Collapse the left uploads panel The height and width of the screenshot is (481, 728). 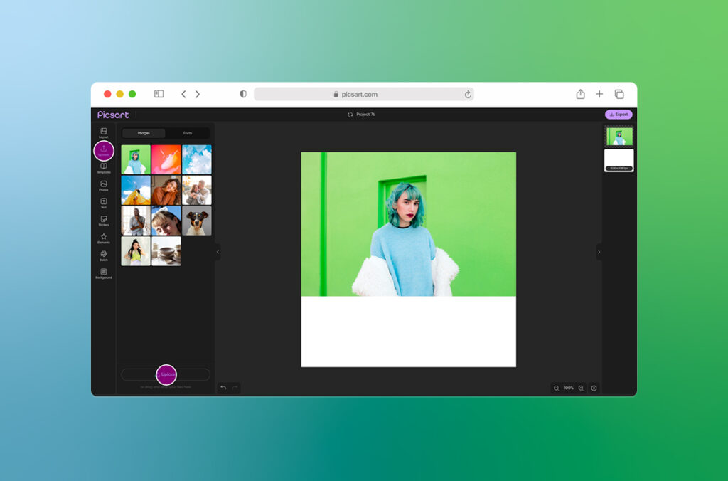218,252
